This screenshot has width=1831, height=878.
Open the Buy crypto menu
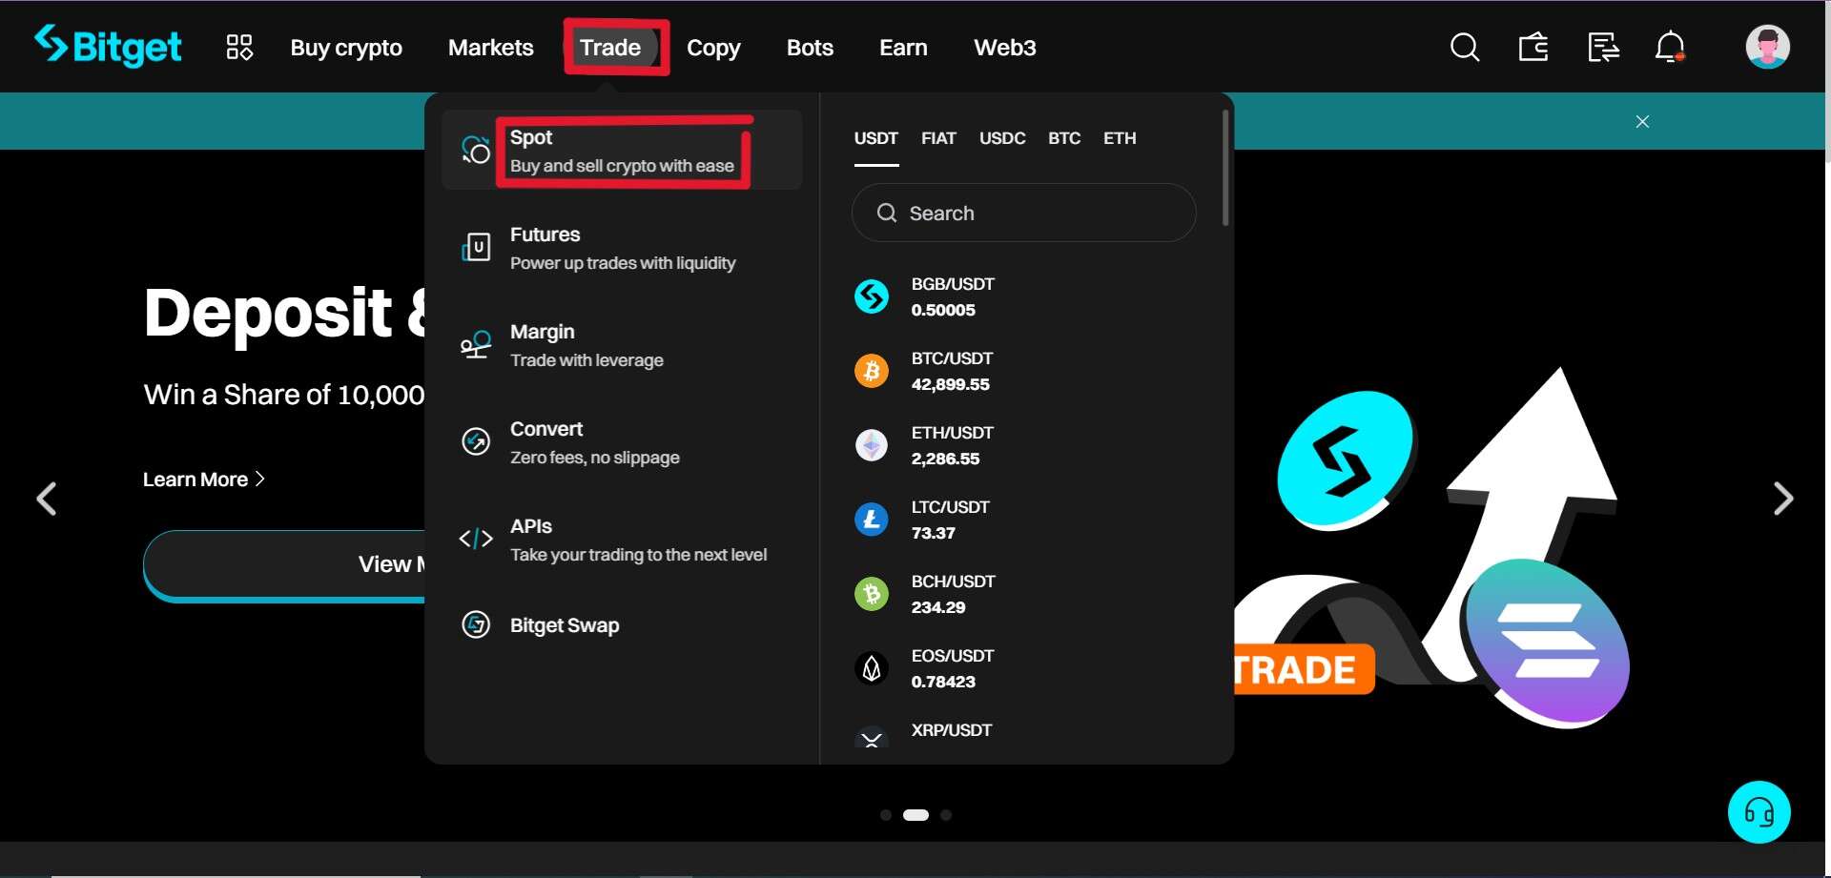tap(346, 48)
